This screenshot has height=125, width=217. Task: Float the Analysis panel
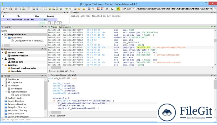click(212, 27)
